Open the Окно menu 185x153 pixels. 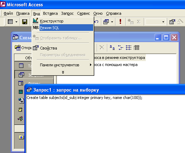(98, 13)
